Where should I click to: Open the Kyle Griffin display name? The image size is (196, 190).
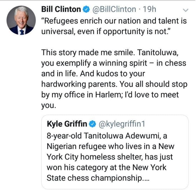(67, 124)
